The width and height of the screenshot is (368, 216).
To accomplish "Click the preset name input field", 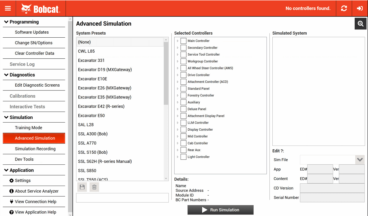I will coord(122,198).
